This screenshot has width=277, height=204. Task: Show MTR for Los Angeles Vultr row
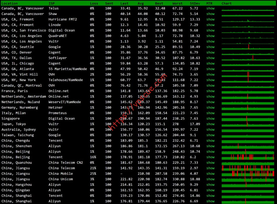pyautogui.click(x=210, y=41)
